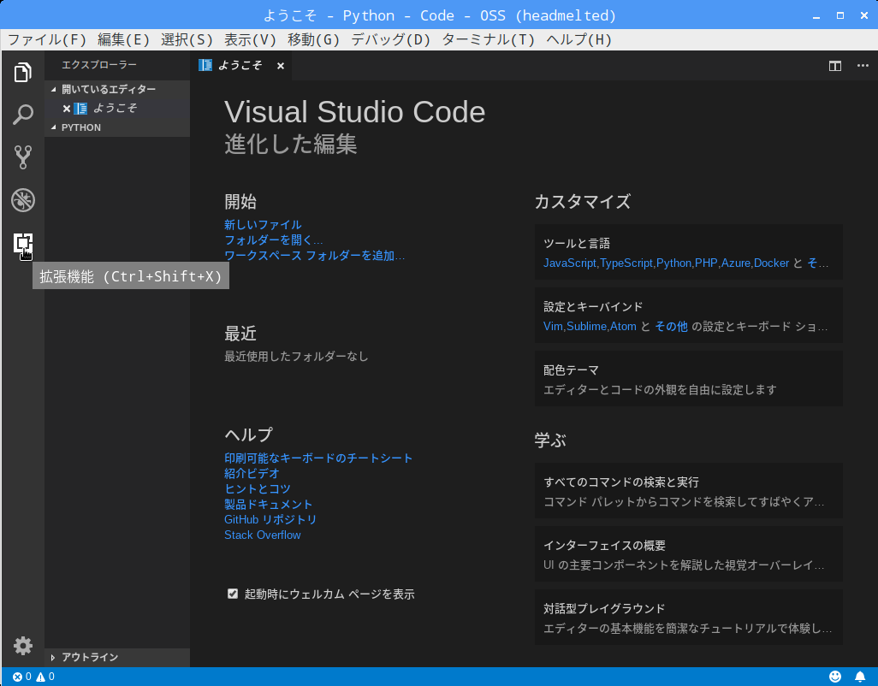Viewport: 878px width, 686px height.
Task: Click the PHP language link
Action: (x=706, y=263)
